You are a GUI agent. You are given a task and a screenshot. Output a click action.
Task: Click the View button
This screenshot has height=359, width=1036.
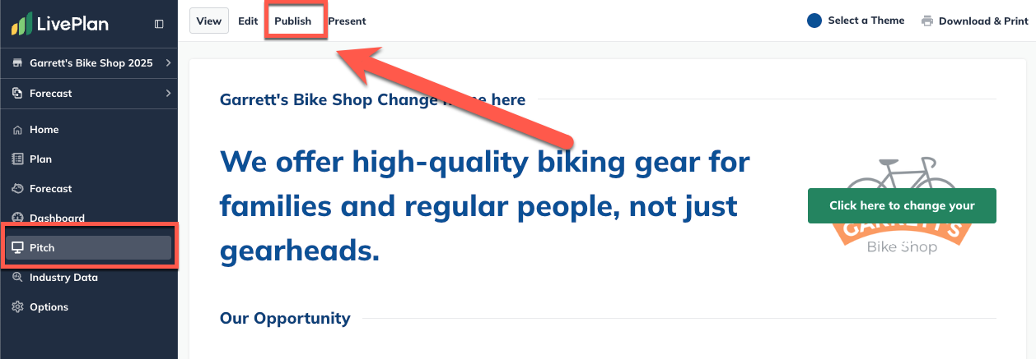tap(209, 21)
